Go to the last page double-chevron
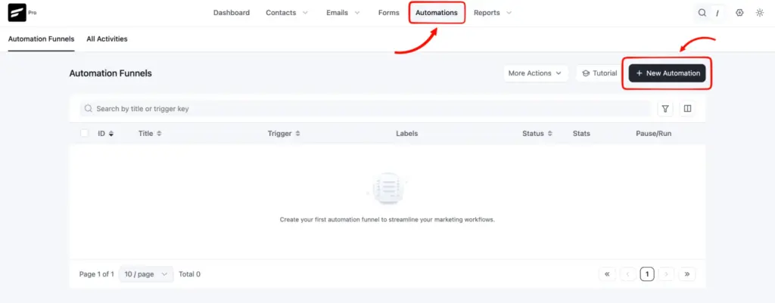Screen dimensions: 775x303 tap(687, 274)
